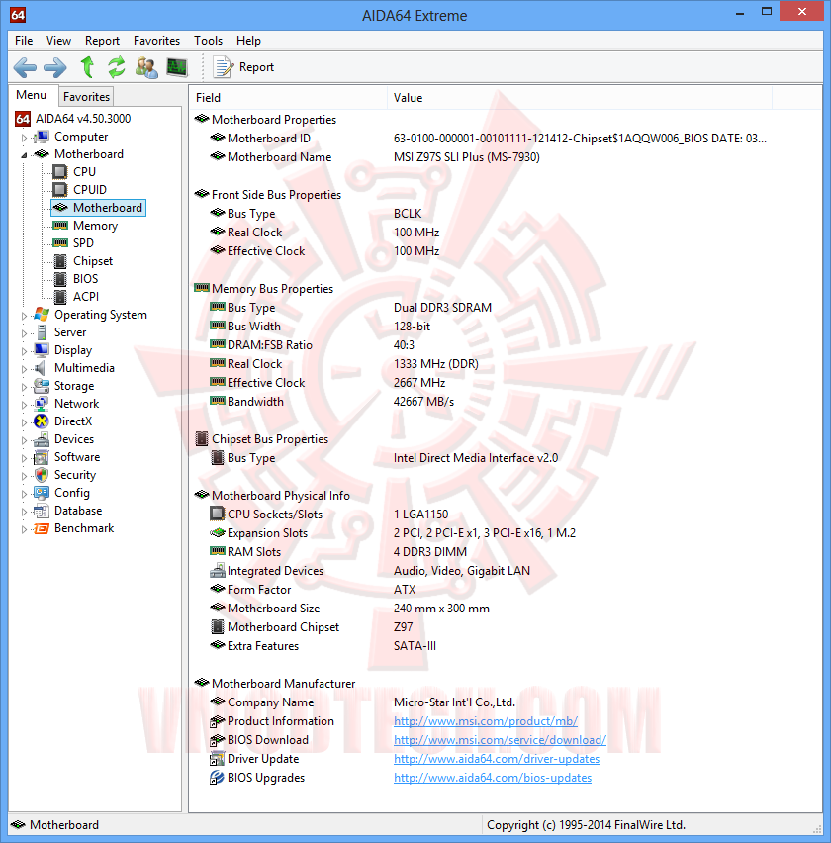Expand the Benchmark tree node
Viewport: 831px width, 843px height.
pos(24,529)
